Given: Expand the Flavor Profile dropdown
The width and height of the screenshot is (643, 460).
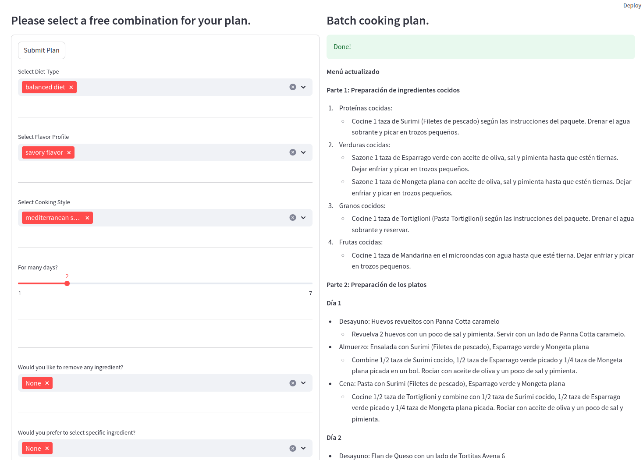Looking at the screenshot, I should (303, 152).
